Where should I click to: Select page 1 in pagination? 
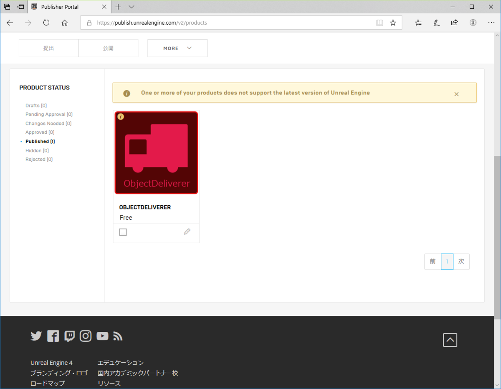(447, 262)
